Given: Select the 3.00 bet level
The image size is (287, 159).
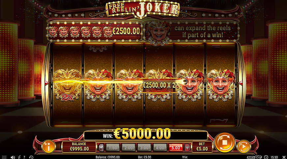Looking at the screenshot, I should (144, 148).
